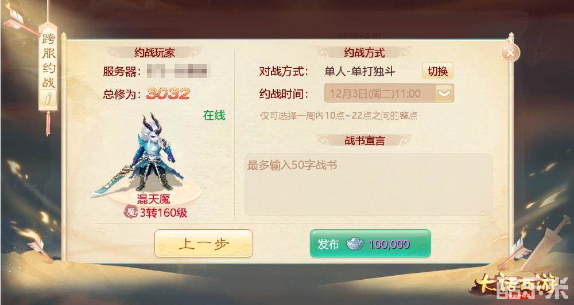Click the 跨服约战 vertical banner title
This screenshot has width=574, height=305.
coord(48,61)
